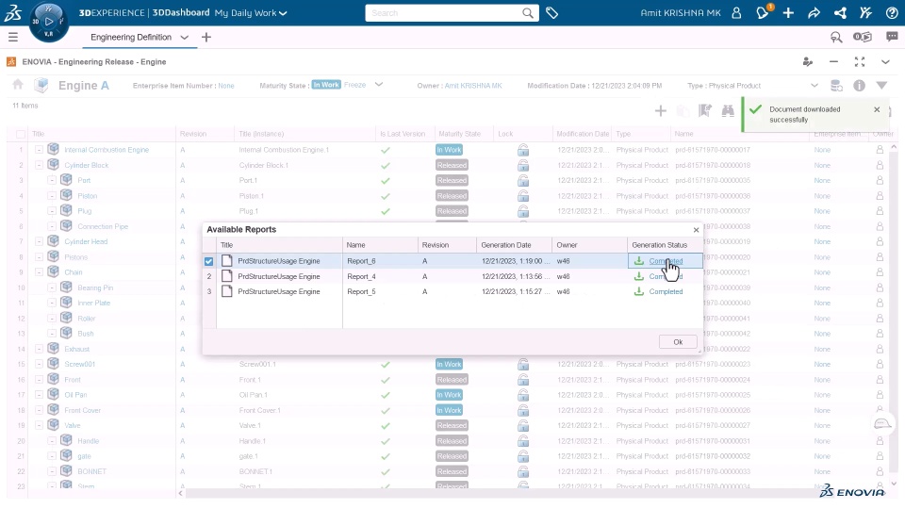The height and width of the screenshot is (509, 905).
Task: Click the filter funnel icon
Action: coord(881,86)
